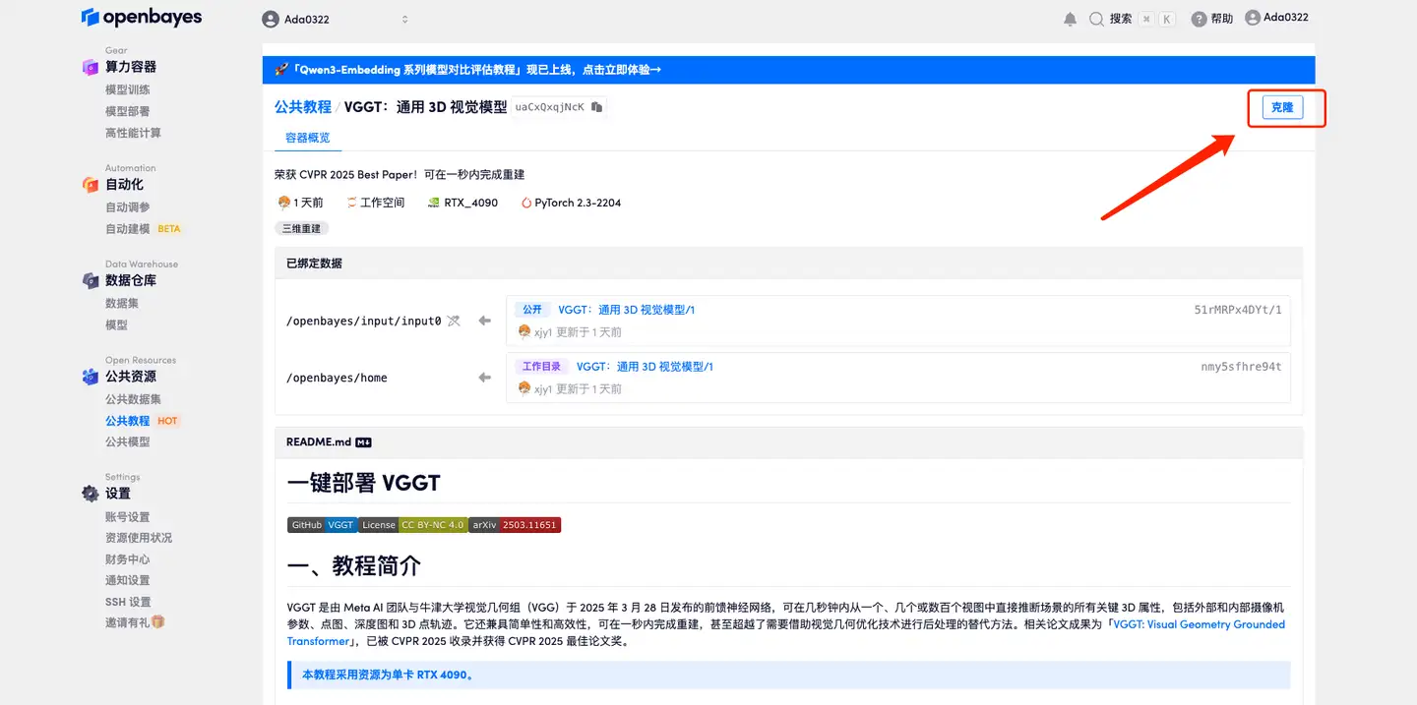Image resolution: width=1417 pixels, height=705 pixels.
Task: Open 资源使用状况 in the sidebar
Action: (139, 538)
